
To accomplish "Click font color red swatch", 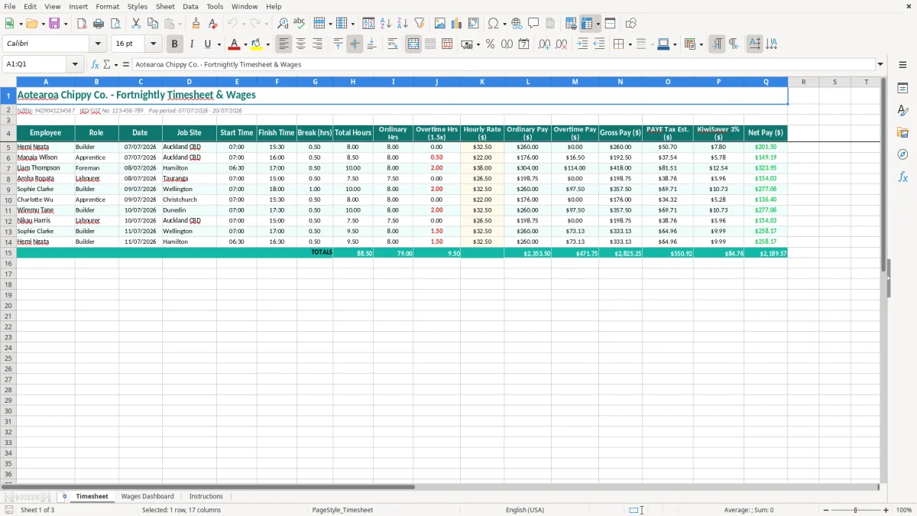I will pyautogui.click(x=234, y=44).
